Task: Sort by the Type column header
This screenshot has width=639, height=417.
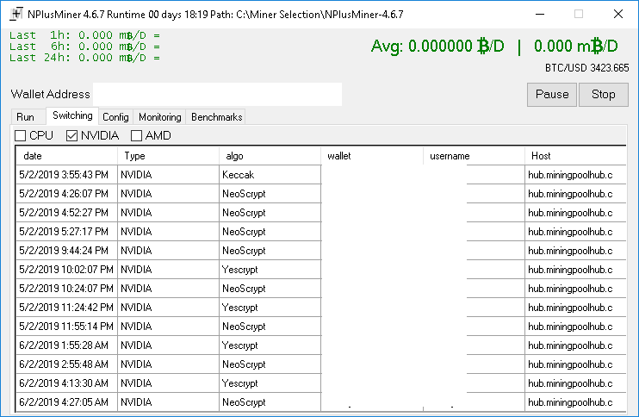Action: [x=168, y=156]
